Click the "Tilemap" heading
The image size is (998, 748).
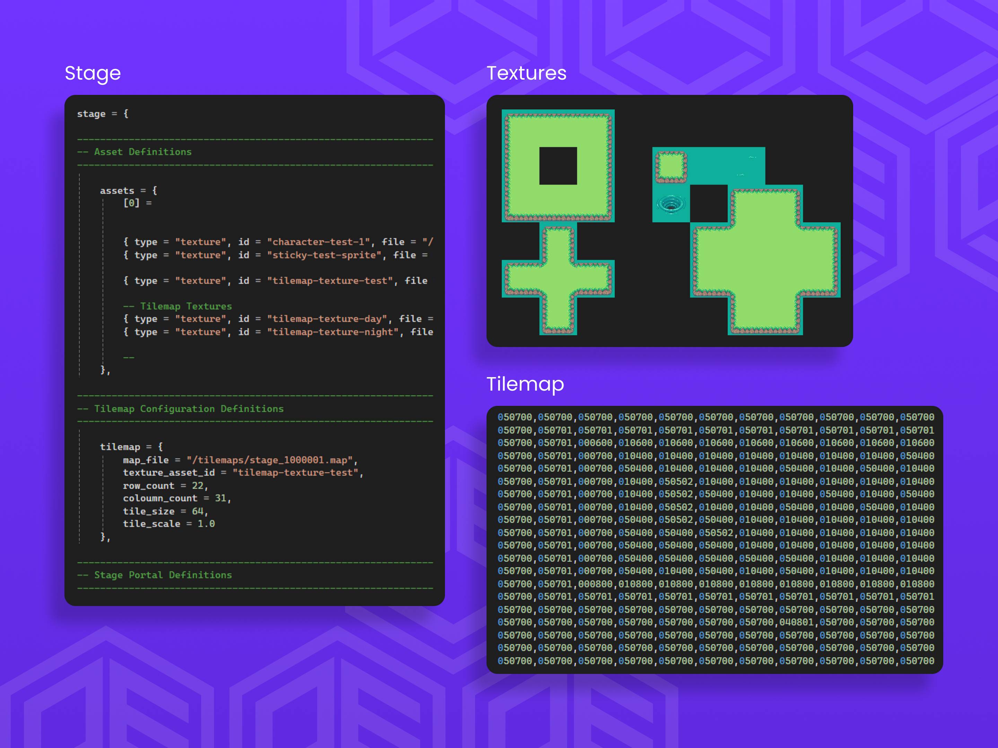tap(525, 385)
